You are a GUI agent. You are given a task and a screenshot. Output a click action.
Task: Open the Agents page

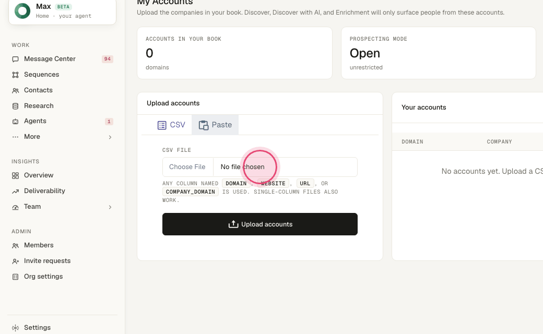point(62,121)
